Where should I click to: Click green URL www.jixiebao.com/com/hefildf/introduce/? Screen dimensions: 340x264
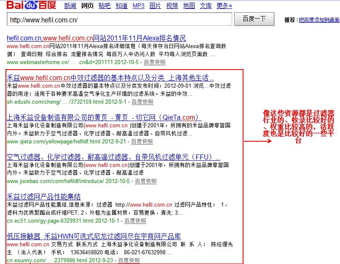tap(55, 181)
